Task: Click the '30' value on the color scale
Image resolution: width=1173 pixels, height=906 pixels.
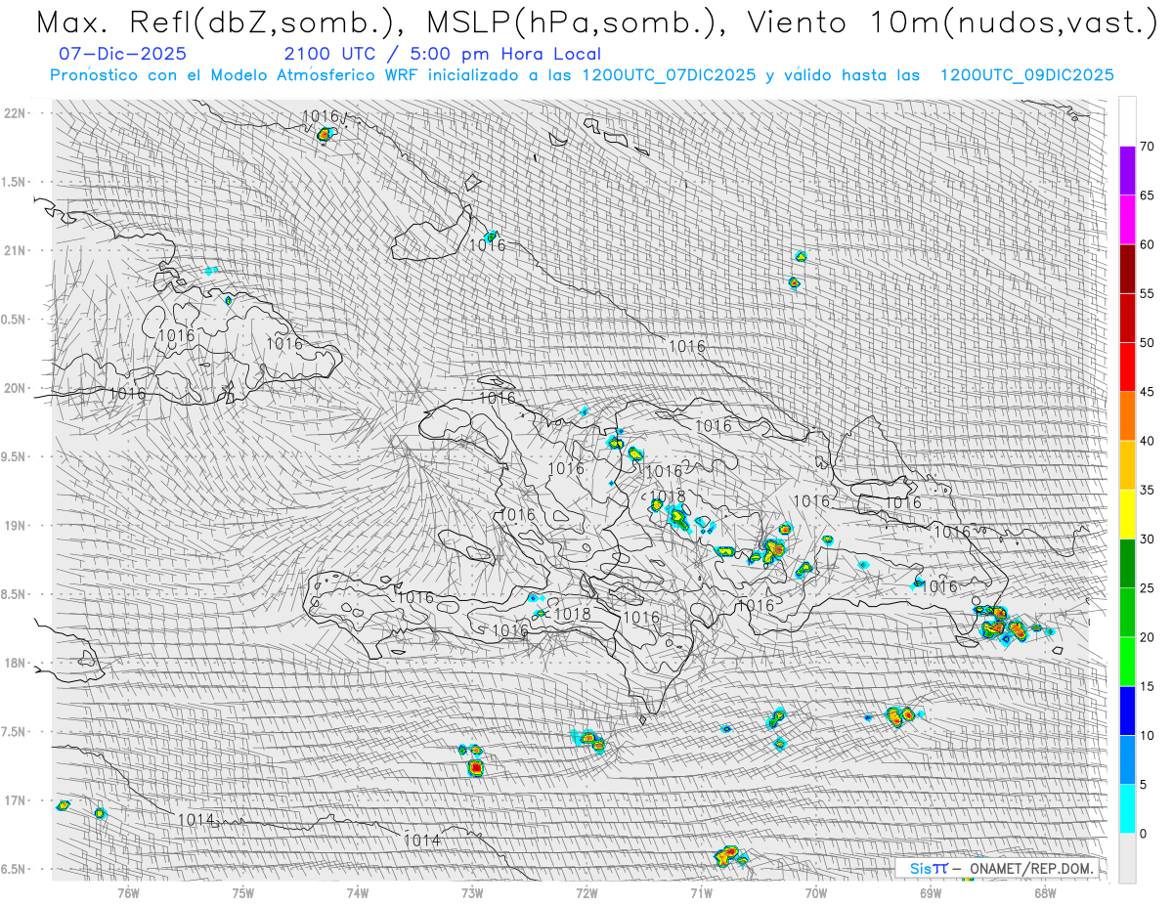Action: click(1147, 539)
